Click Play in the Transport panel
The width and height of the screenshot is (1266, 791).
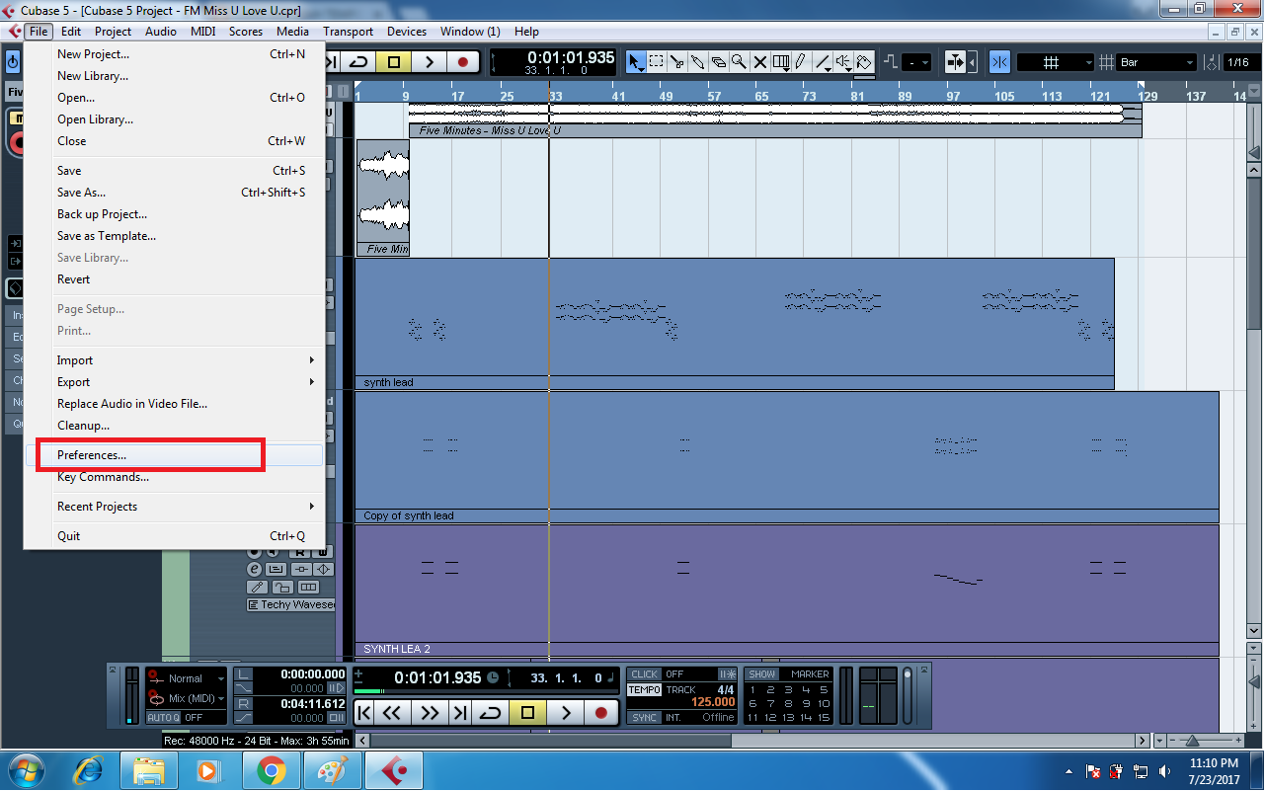pyautogui.click(x=565, y=712)
